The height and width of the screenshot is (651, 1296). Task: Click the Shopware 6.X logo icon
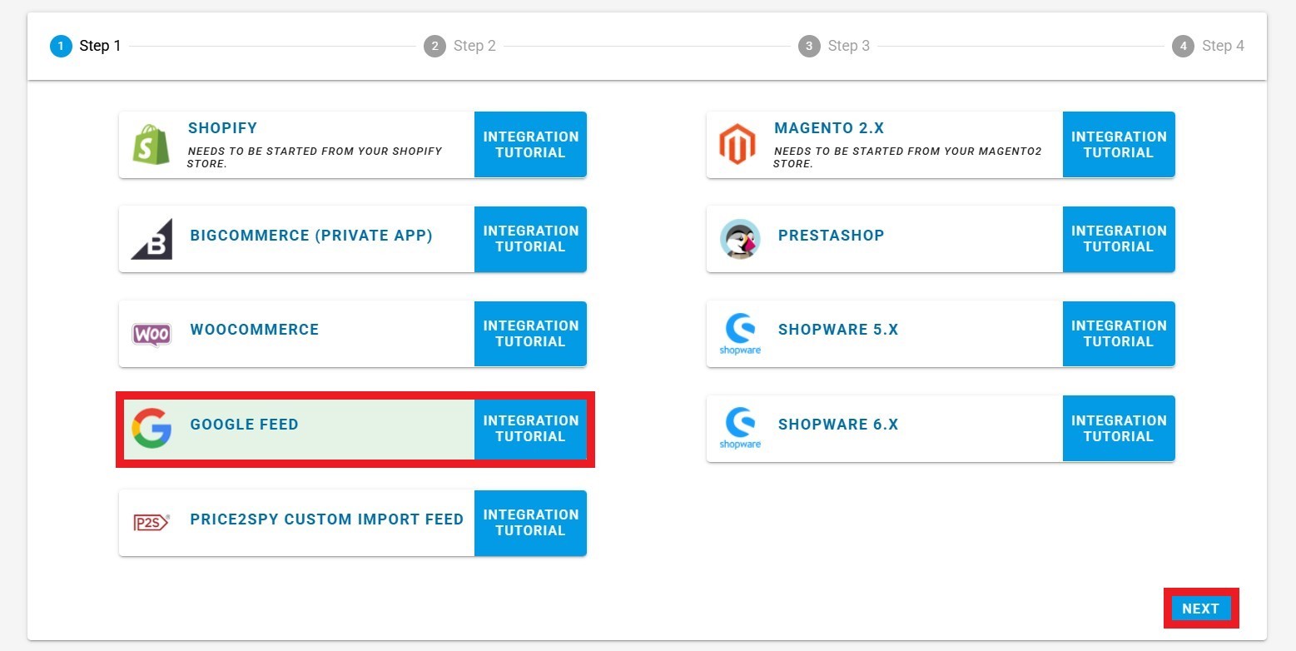pyautogui.click(x=740, y=428)
